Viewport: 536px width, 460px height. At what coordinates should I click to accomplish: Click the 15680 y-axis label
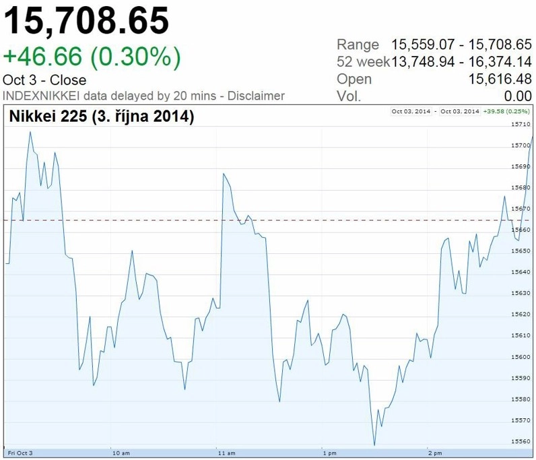pyautogui.click(x=521, y=187)
